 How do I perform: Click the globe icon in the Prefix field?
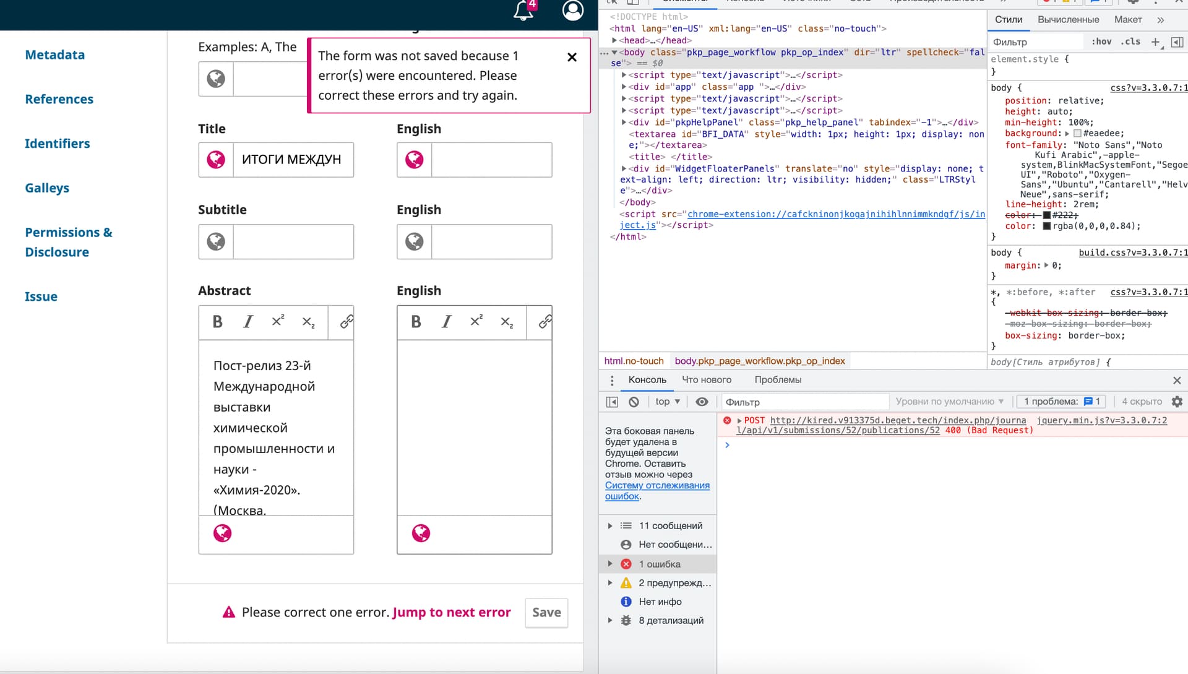click(x=216, y=79)
